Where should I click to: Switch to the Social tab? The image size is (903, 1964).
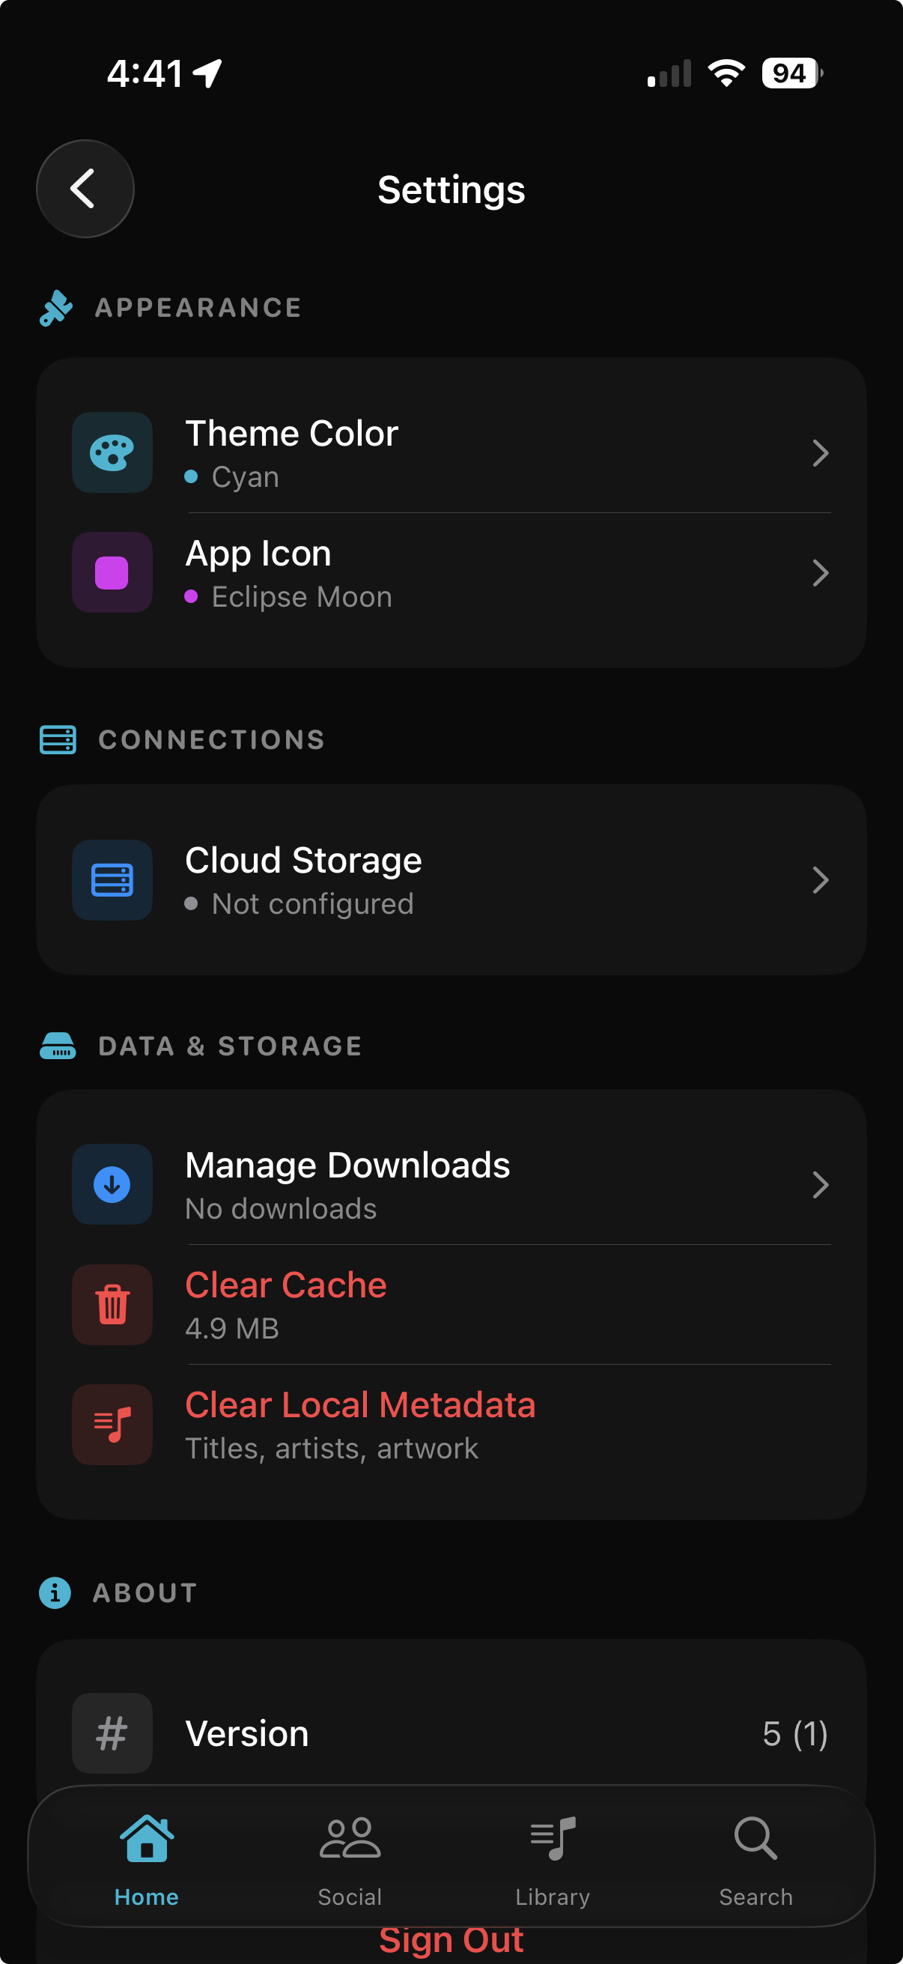point(350,1858)
